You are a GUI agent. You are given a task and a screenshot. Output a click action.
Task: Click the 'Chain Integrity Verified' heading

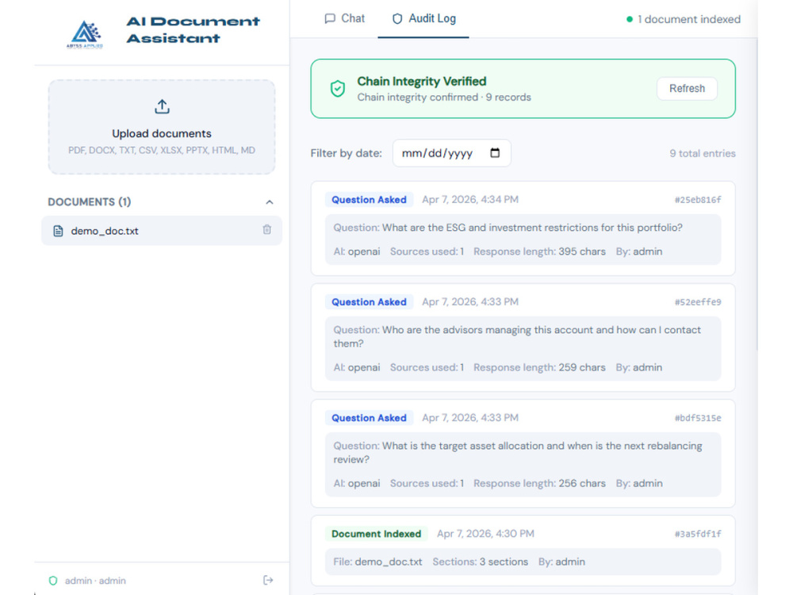422,81
